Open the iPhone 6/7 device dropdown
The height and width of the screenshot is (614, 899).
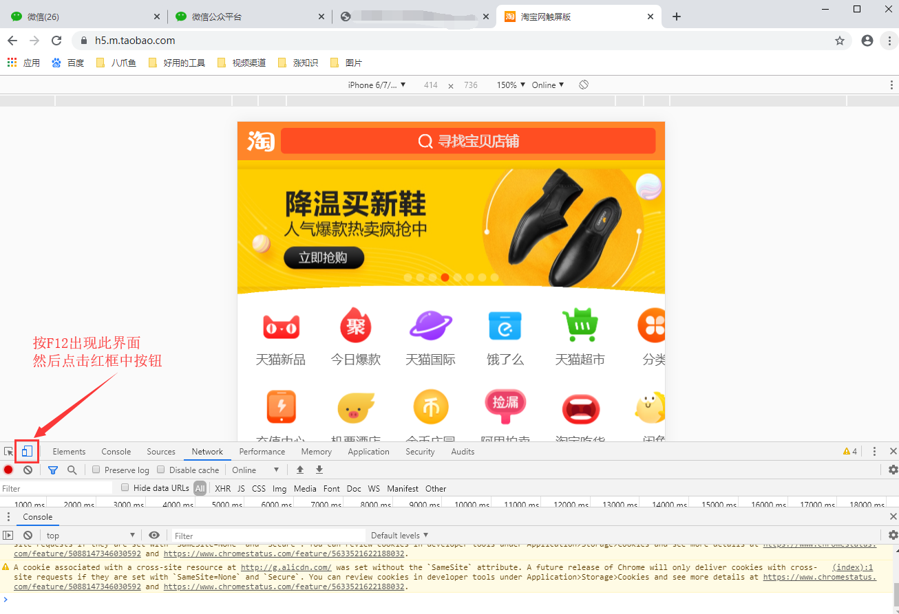point(377,85)
